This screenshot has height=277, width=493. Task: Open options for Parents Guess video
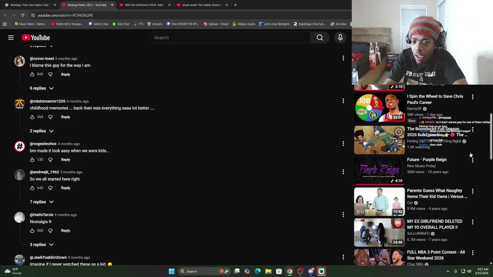pyautogui.click(x=473, y=191)
